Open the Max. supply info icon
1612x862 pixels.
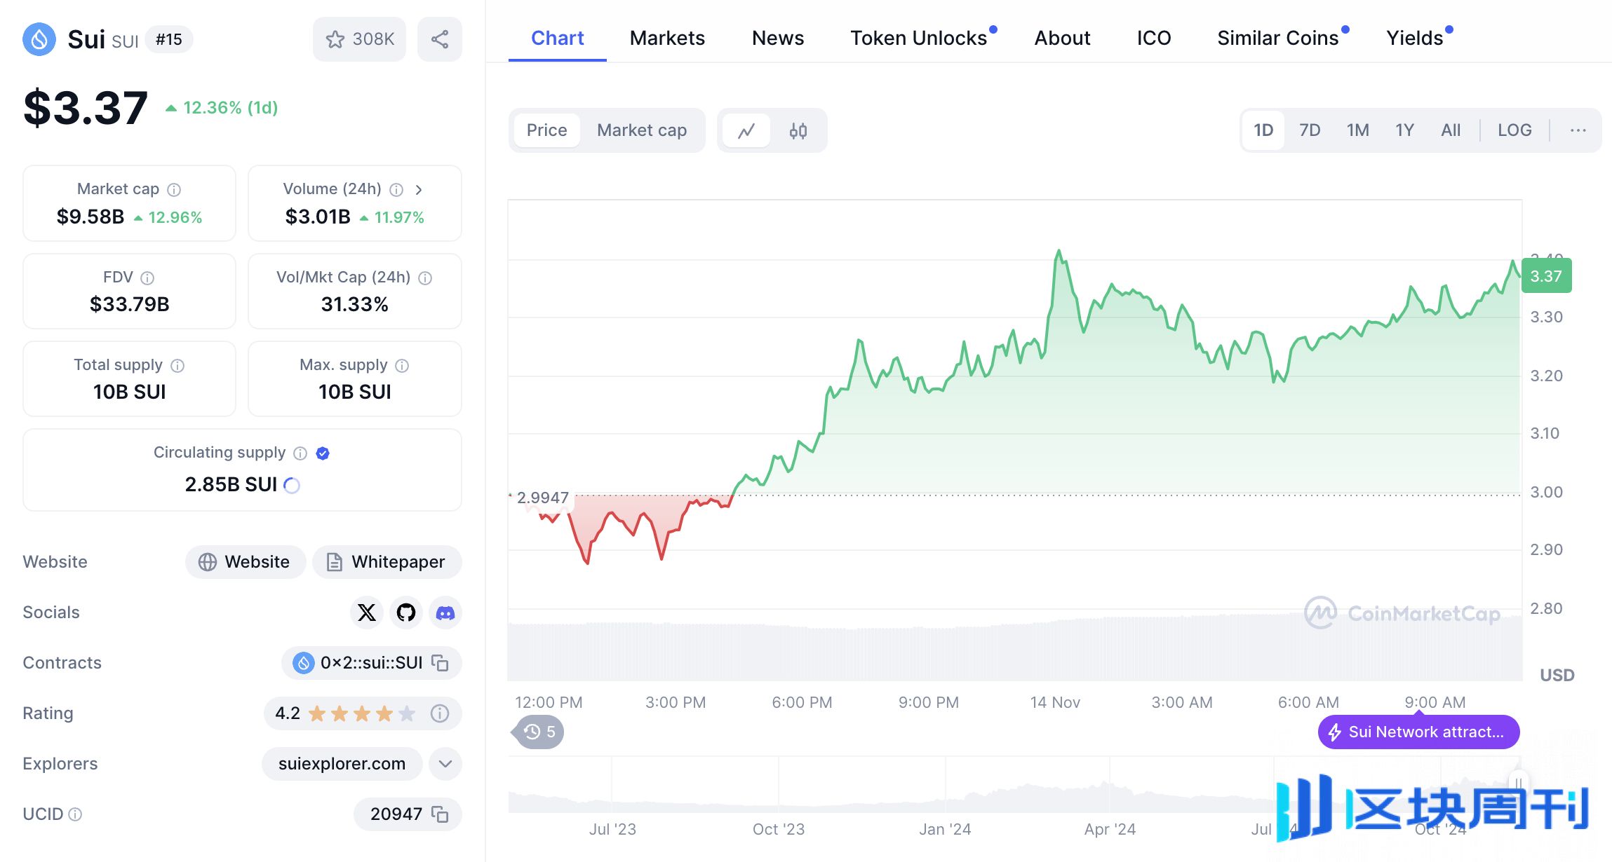(402, 366)
